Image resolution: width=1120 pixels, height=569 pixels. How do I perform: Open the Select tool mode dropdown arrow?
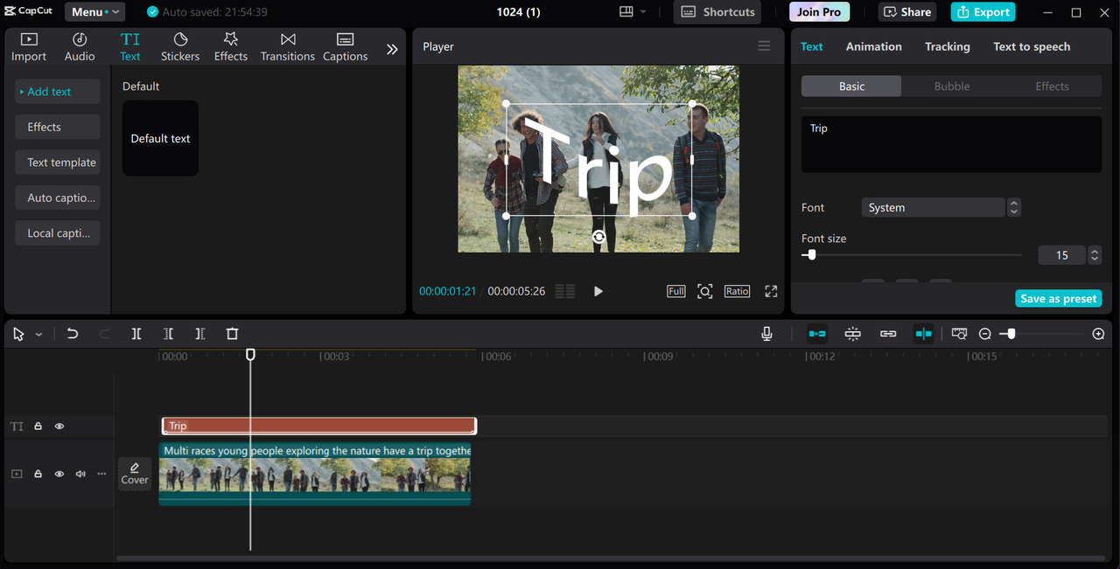tap(38, 335)
